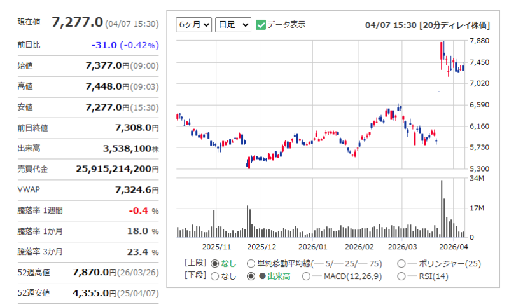Click previous close 7,308.0円
The width and height of the screenshot is (509, 307).
(137, 128)
